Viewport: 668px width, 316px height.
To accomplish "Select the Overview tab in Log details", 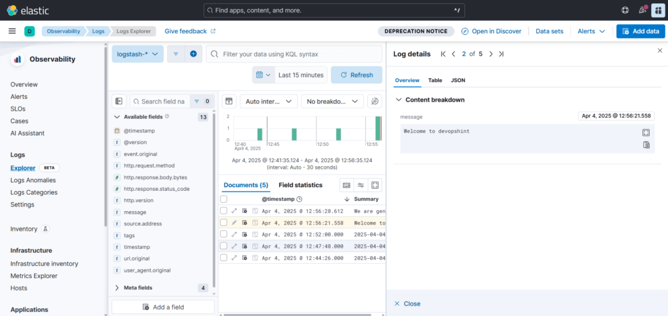I will [407, 80].
